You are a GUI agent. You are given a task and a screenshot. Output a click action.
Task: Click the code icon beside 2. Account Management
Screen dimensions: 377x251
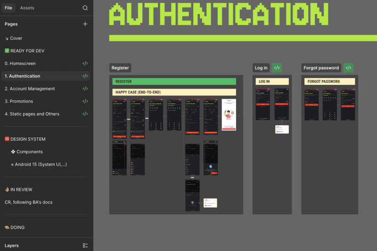[x=85, y=89]
